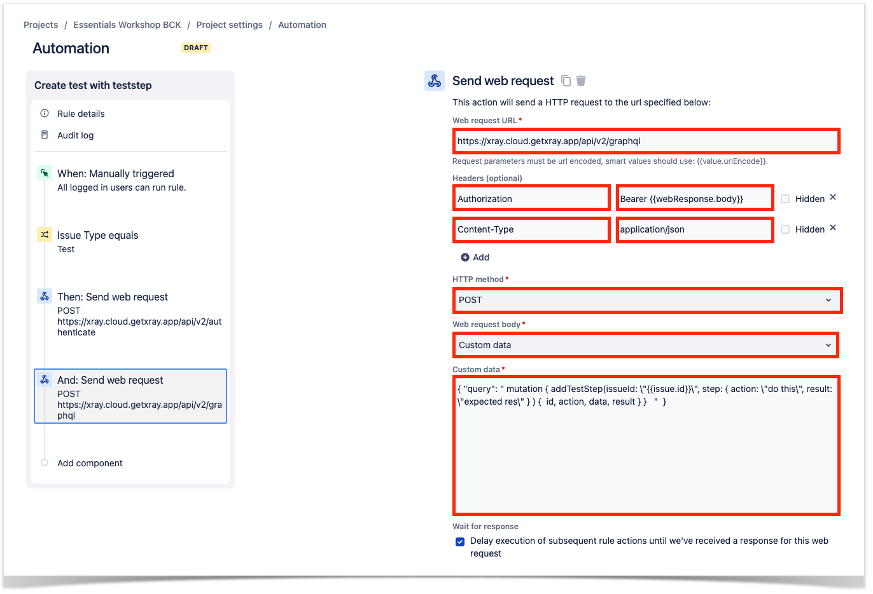Click the Automation breadcrumb
Image resolution: width=873 pixels, height=594 pixels.
tap(302, 25)
